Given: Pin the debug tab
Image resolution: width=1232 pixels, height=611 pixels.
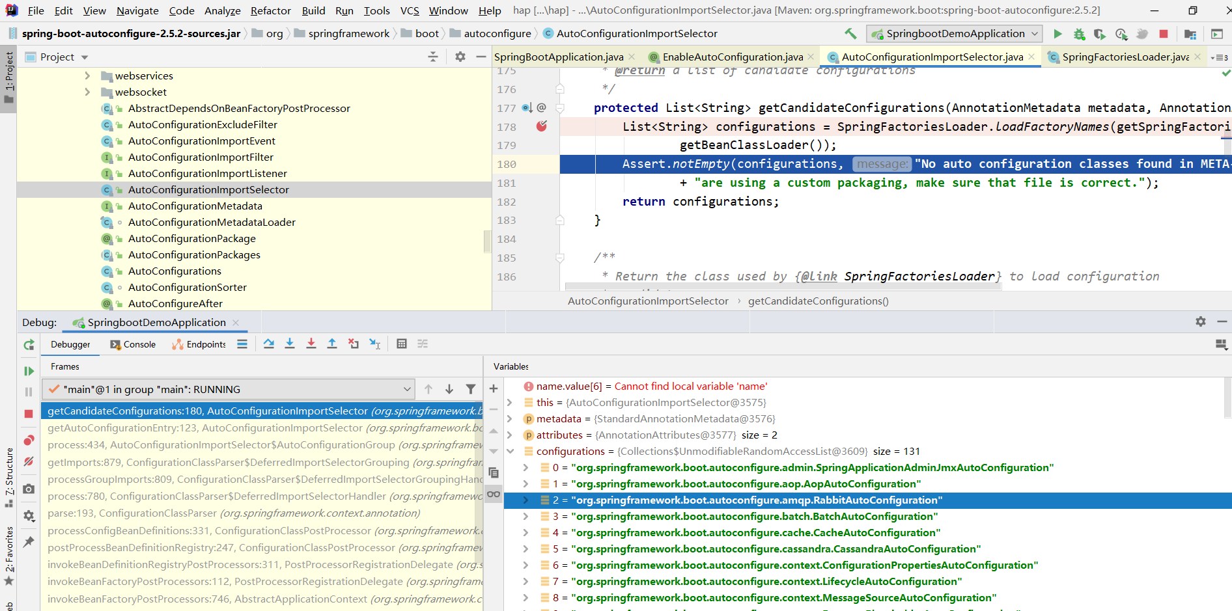Looking at the screenshot, I should pos(29,541).
